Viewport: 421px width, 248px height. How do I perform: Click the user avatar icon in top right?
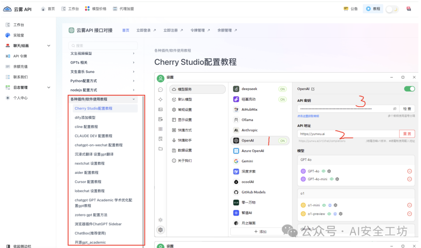click(409, 9)
